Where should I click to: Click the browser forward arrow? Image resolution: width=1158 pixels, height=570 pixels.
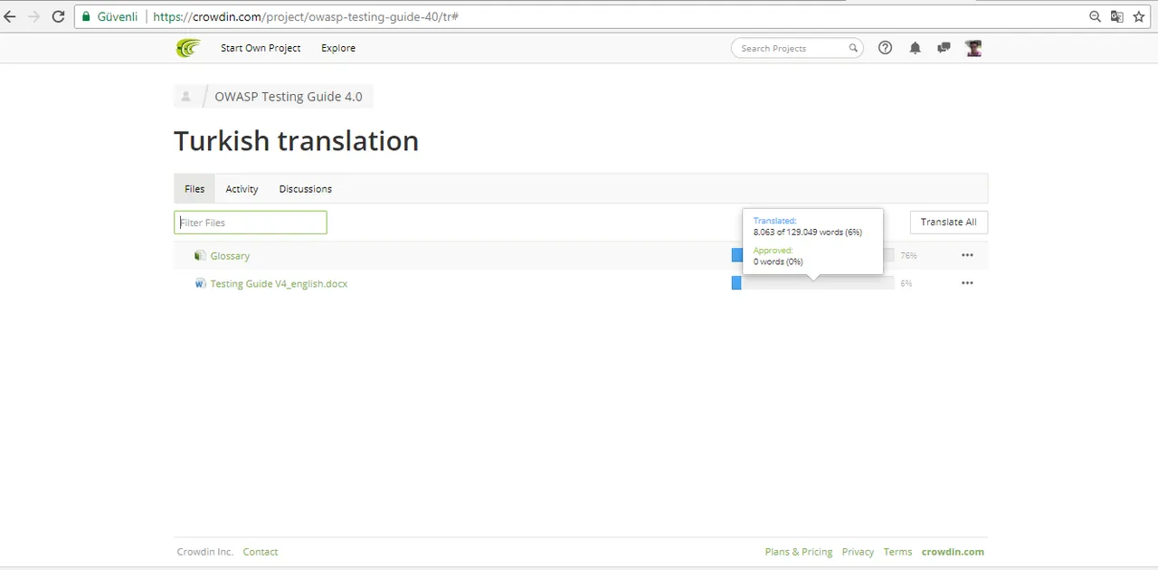33,16
